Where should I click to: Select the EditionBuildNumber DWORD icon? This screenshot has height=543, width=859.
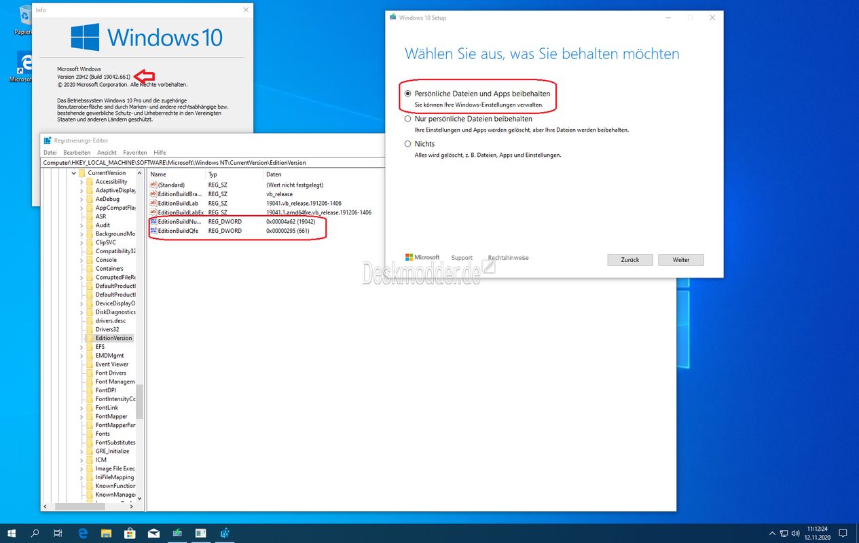[153, 221]
